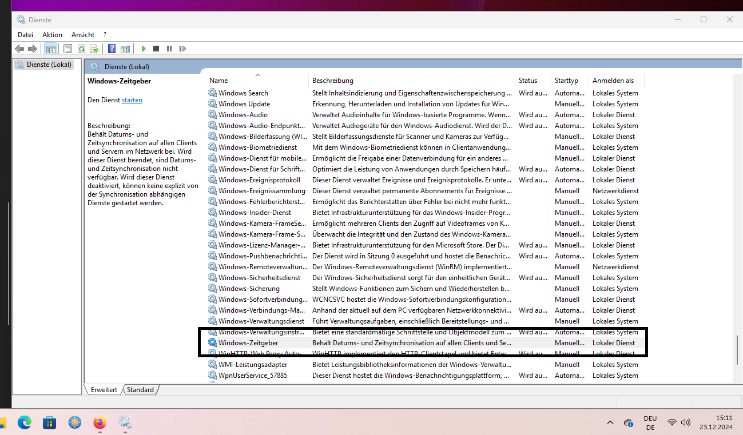The image size is (743, 435).
Task: Click the Back arrow in the toolbar
Action: tap(19, 49)
